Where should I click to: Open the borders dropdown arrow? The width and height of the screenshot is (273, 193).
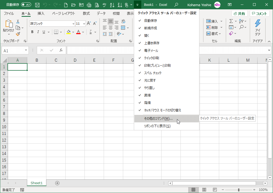[x=61, y=32]
